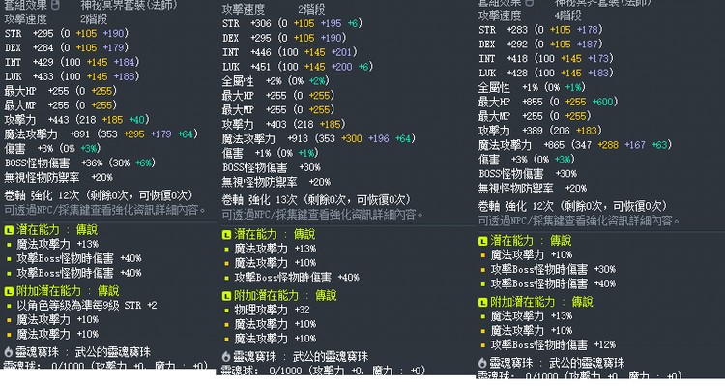Select the STR +283 stat line

click(x=540, y=30)
